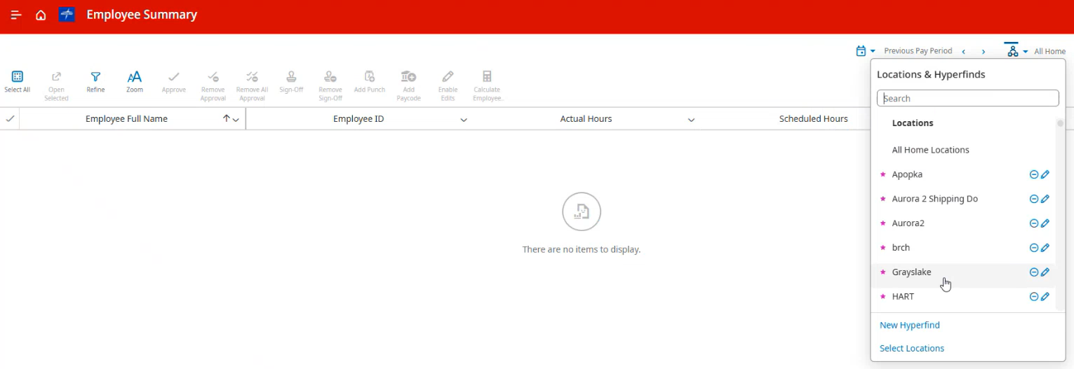Edit the Aurora2 hyperfind
Viewport: 1074px width, 369px height.
pos(1045,223)
